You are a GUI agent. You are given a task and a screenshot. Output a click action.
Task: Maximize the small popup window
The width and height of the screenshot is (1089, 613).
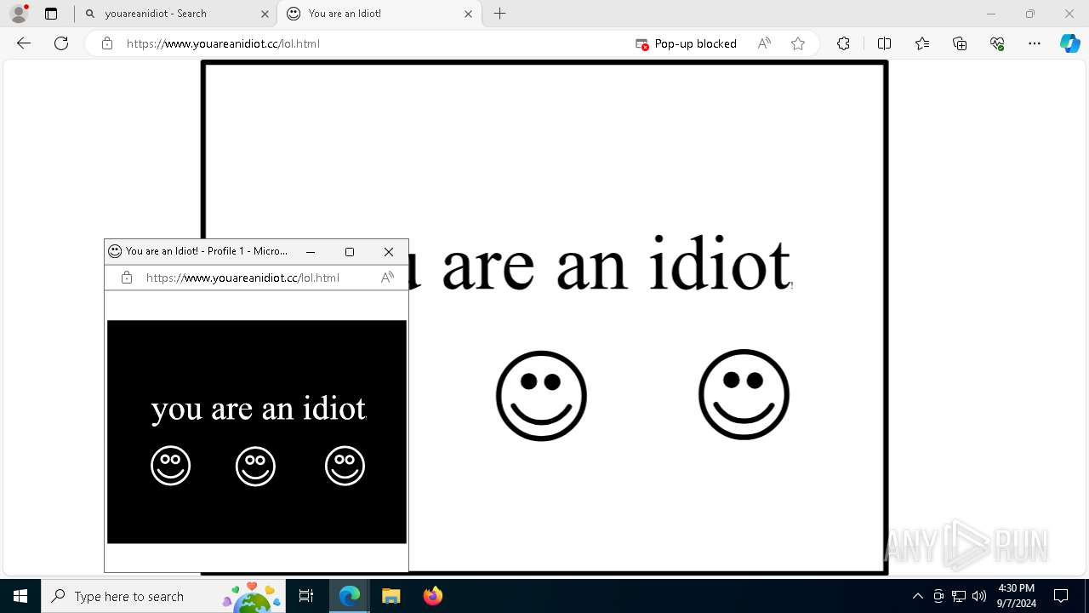pos(350,252)
